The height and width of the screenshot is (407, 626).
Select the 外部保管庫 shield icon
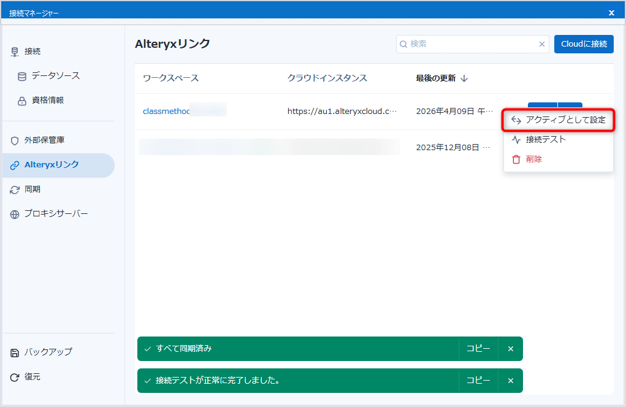13,140
